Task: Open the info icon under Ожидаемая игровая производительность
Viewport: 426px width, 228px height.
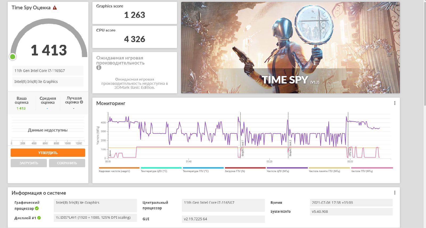Action: click(x=99, y=68)
